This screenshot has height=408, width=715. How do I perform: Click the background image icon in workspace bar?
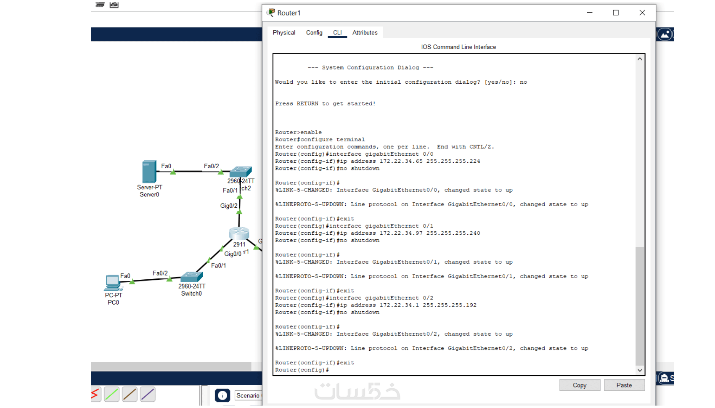click(x=665, y=34)
